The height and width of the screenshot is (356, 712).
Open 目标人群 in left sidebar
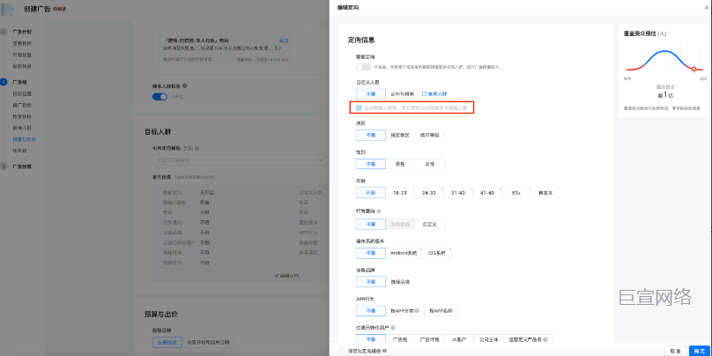22,128
